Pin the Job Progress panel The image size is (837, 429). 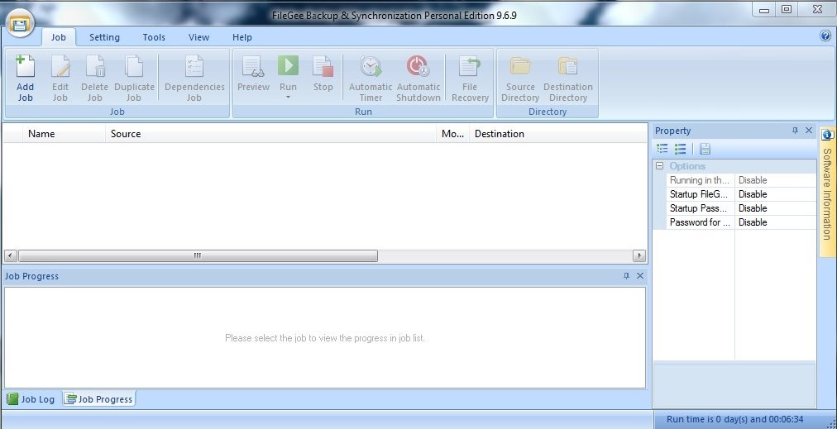coord(627,276)
